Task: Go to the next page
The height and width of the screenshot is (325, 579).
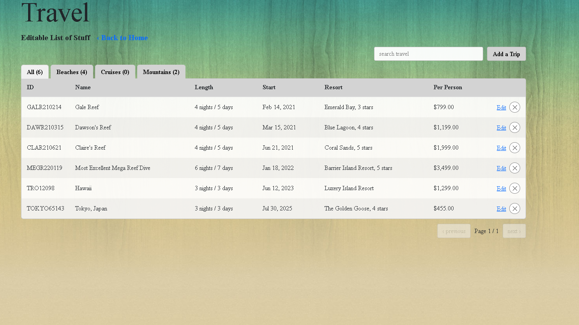Action: click(514, 231)
